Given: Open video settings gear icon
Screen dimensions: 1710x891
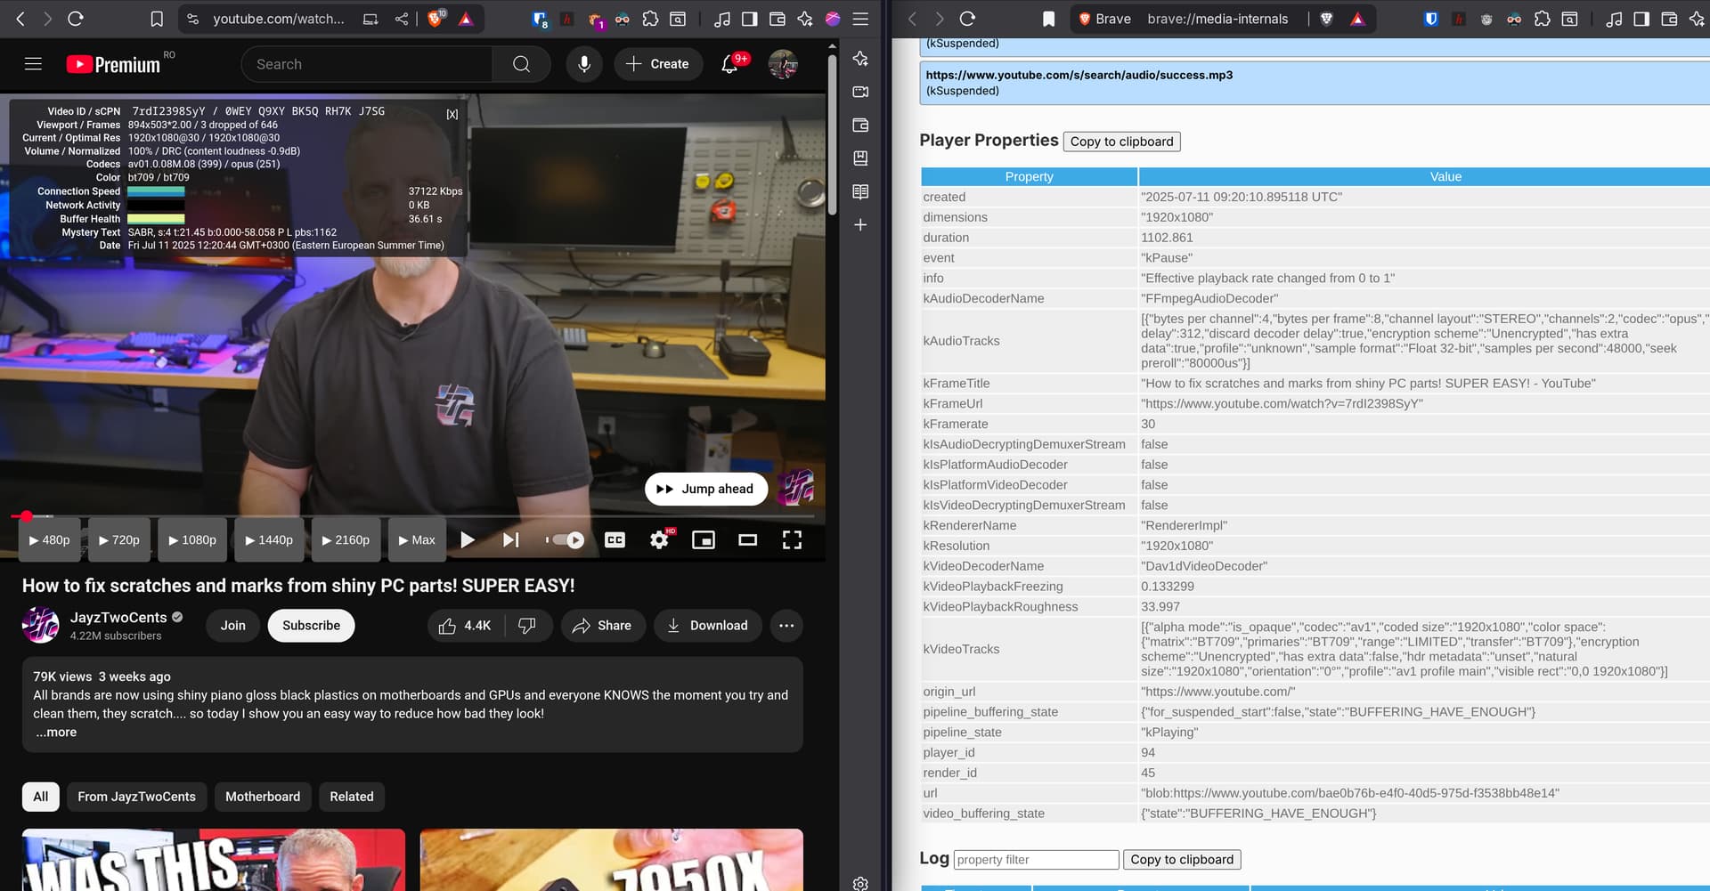Looking at the screenshot, I should pyautogui.click(x=659, y=540).
